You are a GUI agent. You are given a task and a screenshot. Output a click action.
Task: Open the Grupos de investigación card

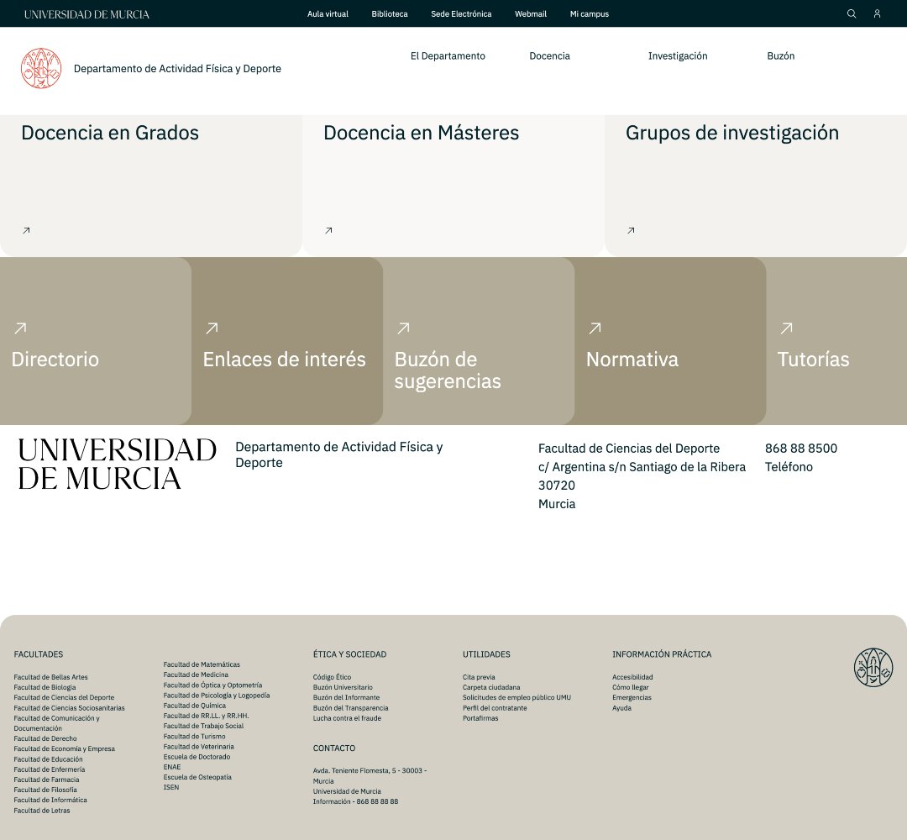tap(756, 185)
